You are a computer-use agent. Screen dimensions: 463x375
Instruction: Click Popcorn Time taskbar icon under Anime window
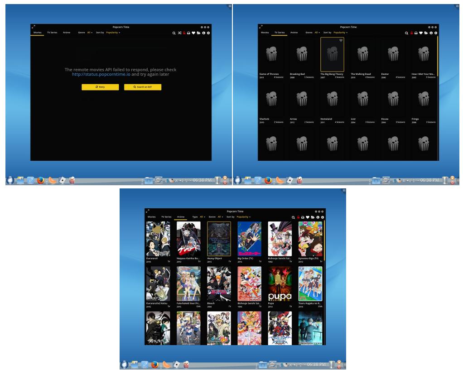pyautogui.click(x=186, y=365)
